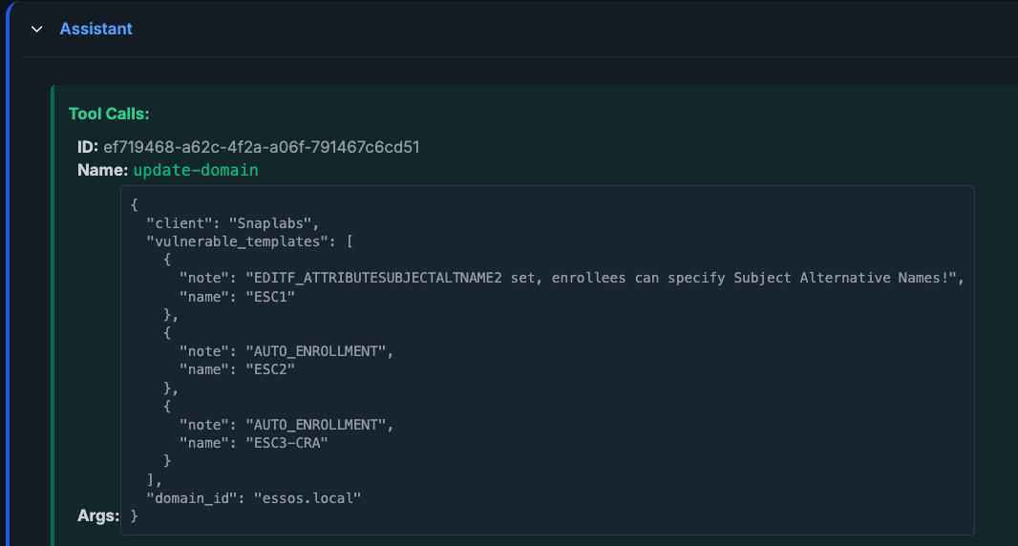
Task: Click the Args label
Action: 98,515
